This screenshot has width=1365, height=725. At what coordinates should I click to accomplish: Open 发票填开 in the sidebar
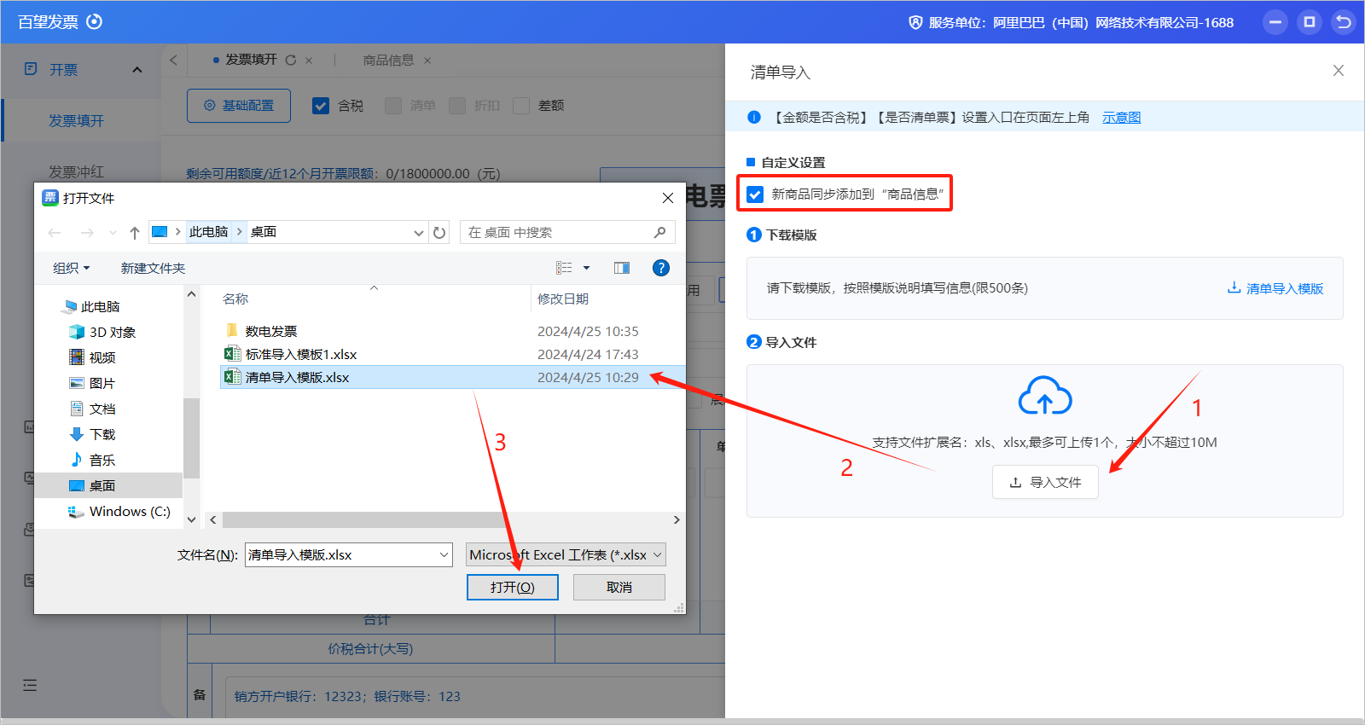point(76,120)
